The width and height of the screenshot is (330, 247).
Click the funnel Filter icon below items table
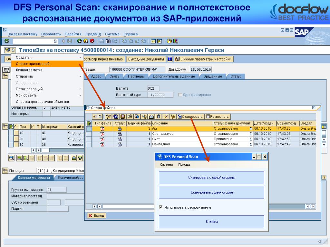[80, 158]
